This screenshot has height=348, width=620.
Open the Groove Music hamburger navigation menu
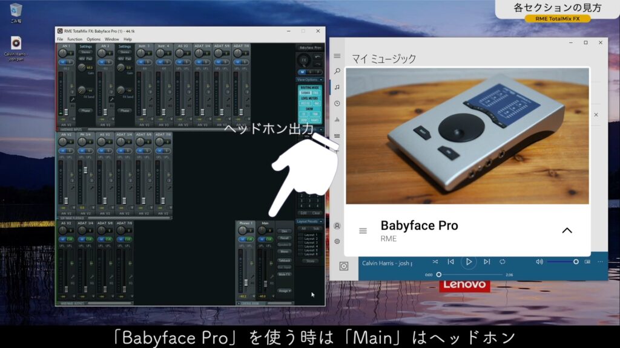coord(337,56)
